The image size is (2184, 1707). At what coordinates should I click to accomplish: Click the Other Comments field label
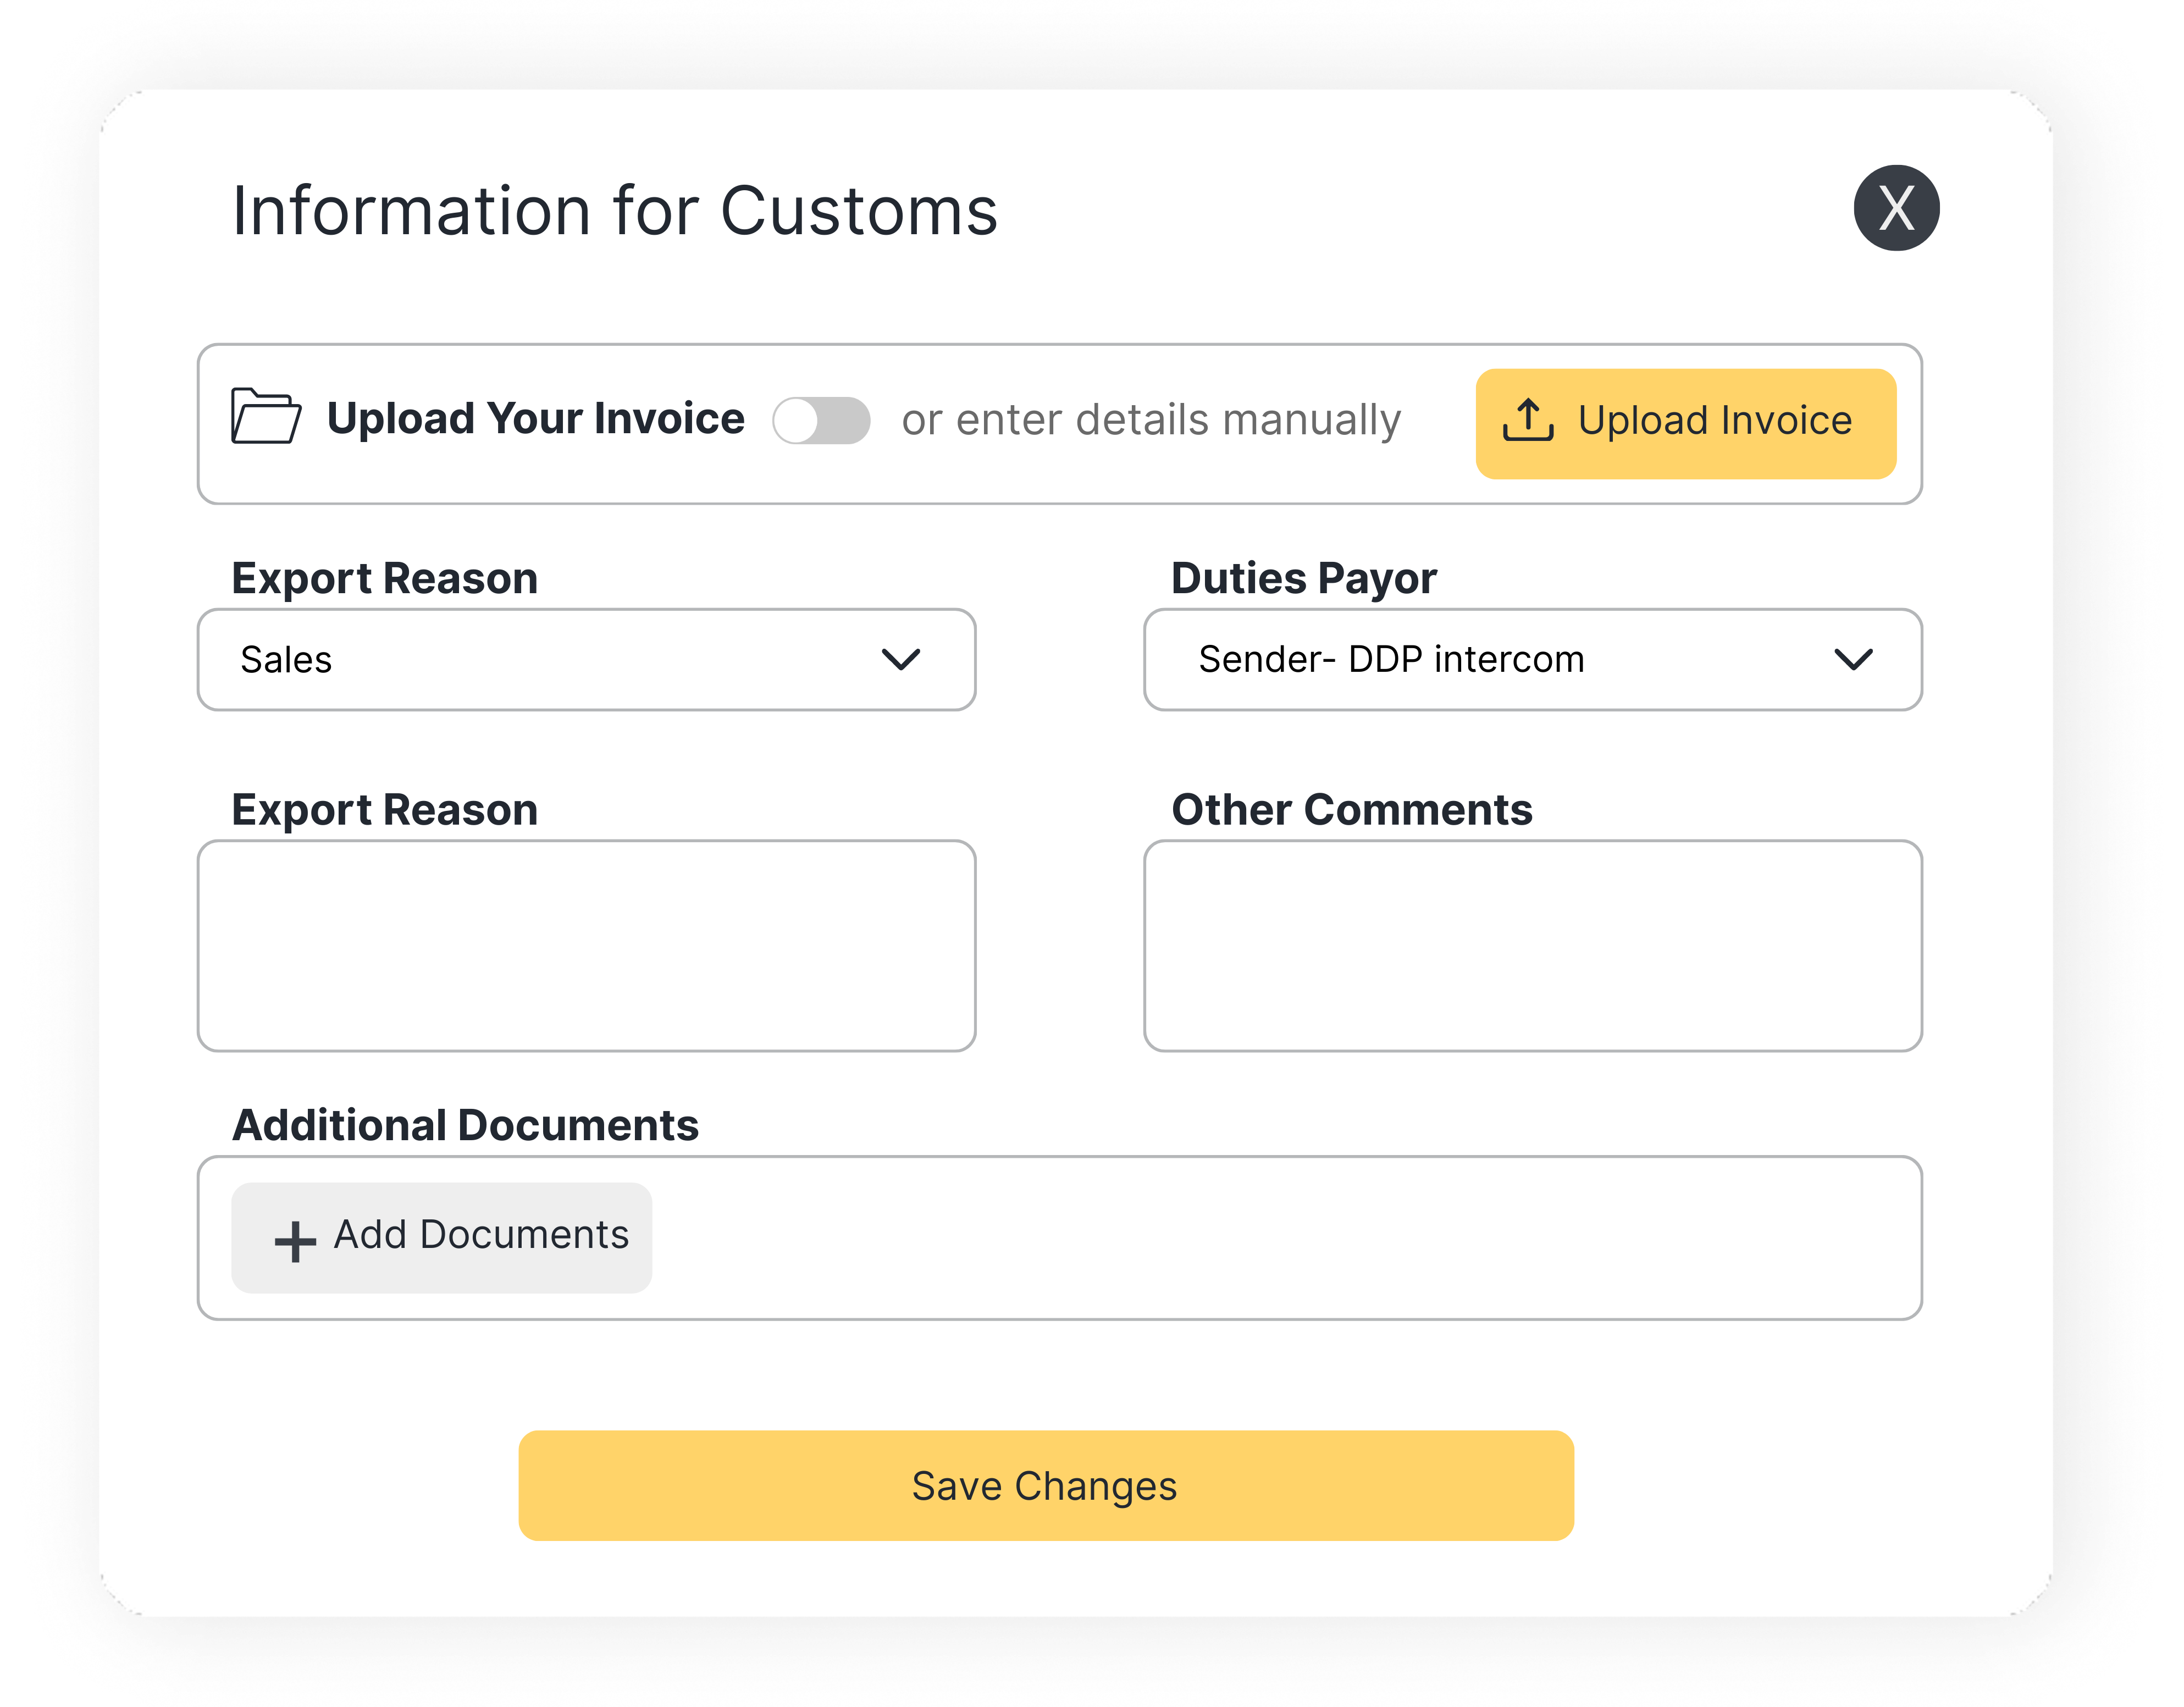tap(1351, 810)
